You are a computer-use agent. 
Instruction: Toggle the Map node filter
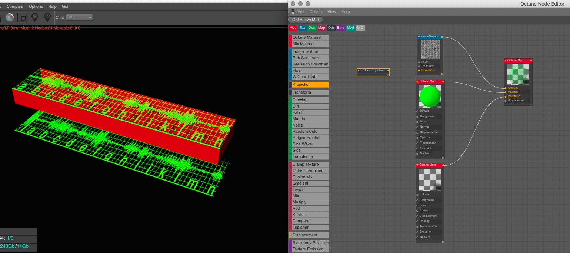point(321,28)
